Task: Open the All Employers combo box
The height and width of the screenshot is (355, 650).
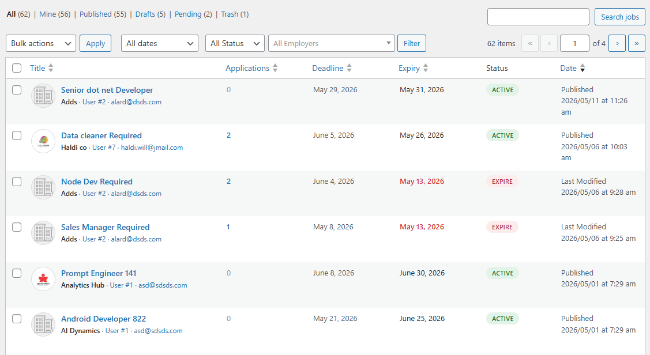Action: click(332, 43)
